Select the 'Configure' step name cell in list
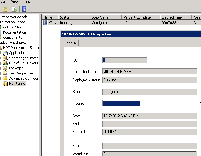Viewport: 201px width, 156px height. [99, 23]
